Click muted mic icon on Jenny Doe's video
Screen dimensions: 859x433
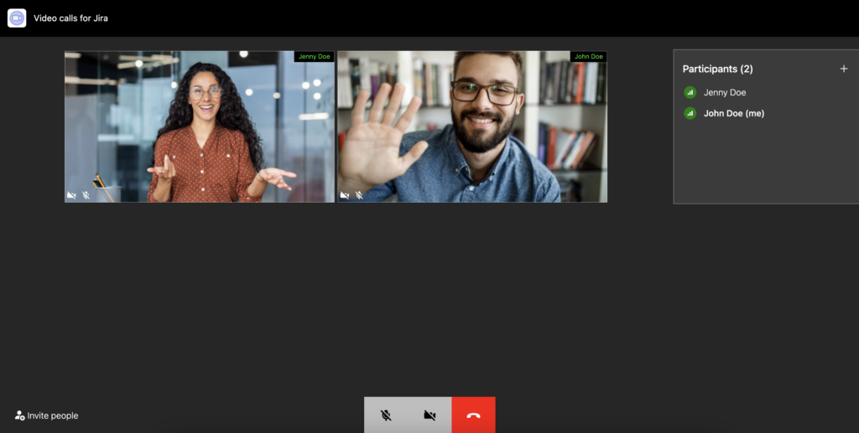[x=86, y=195]
